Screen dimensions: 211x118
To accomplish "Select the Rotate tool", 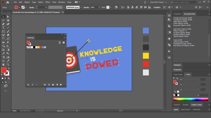I will [3, 39].
